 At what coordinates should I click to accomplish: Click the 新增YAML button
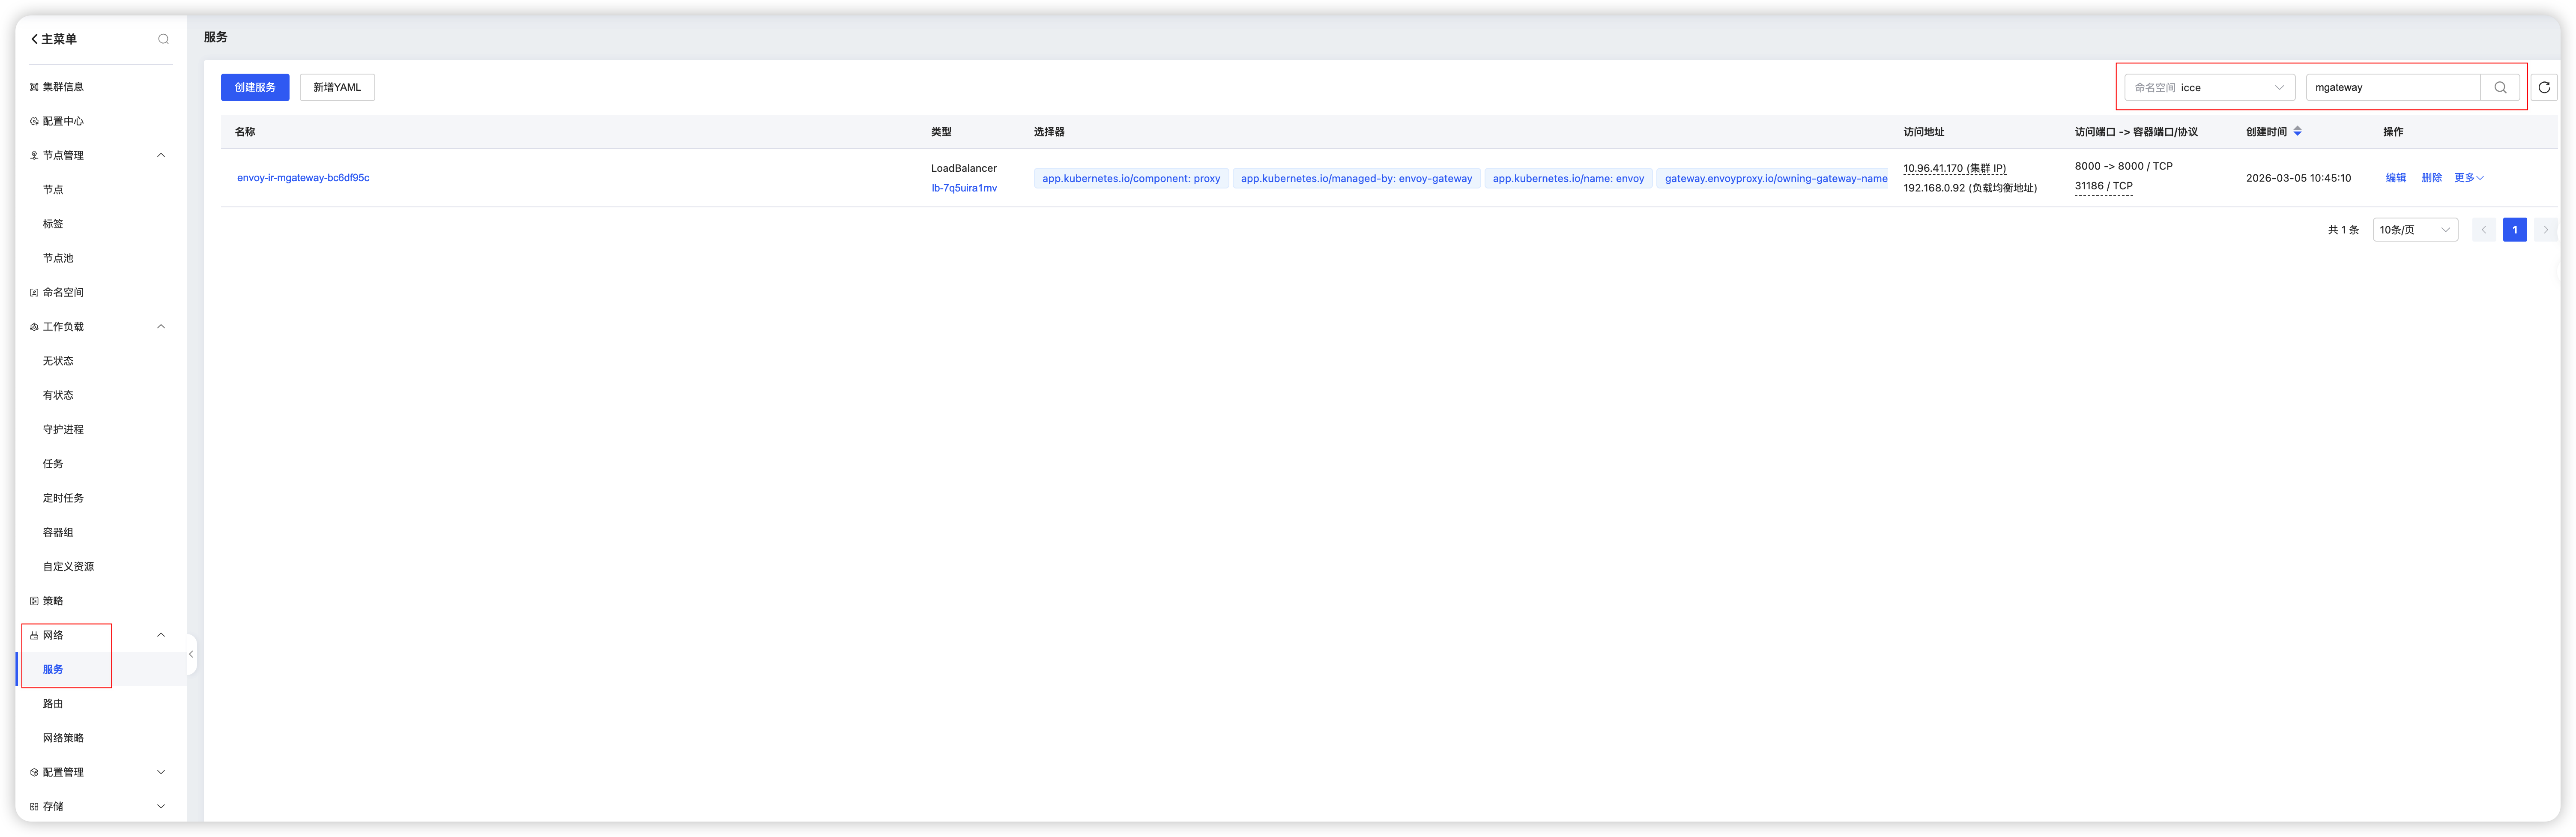[x=337, y=87]
